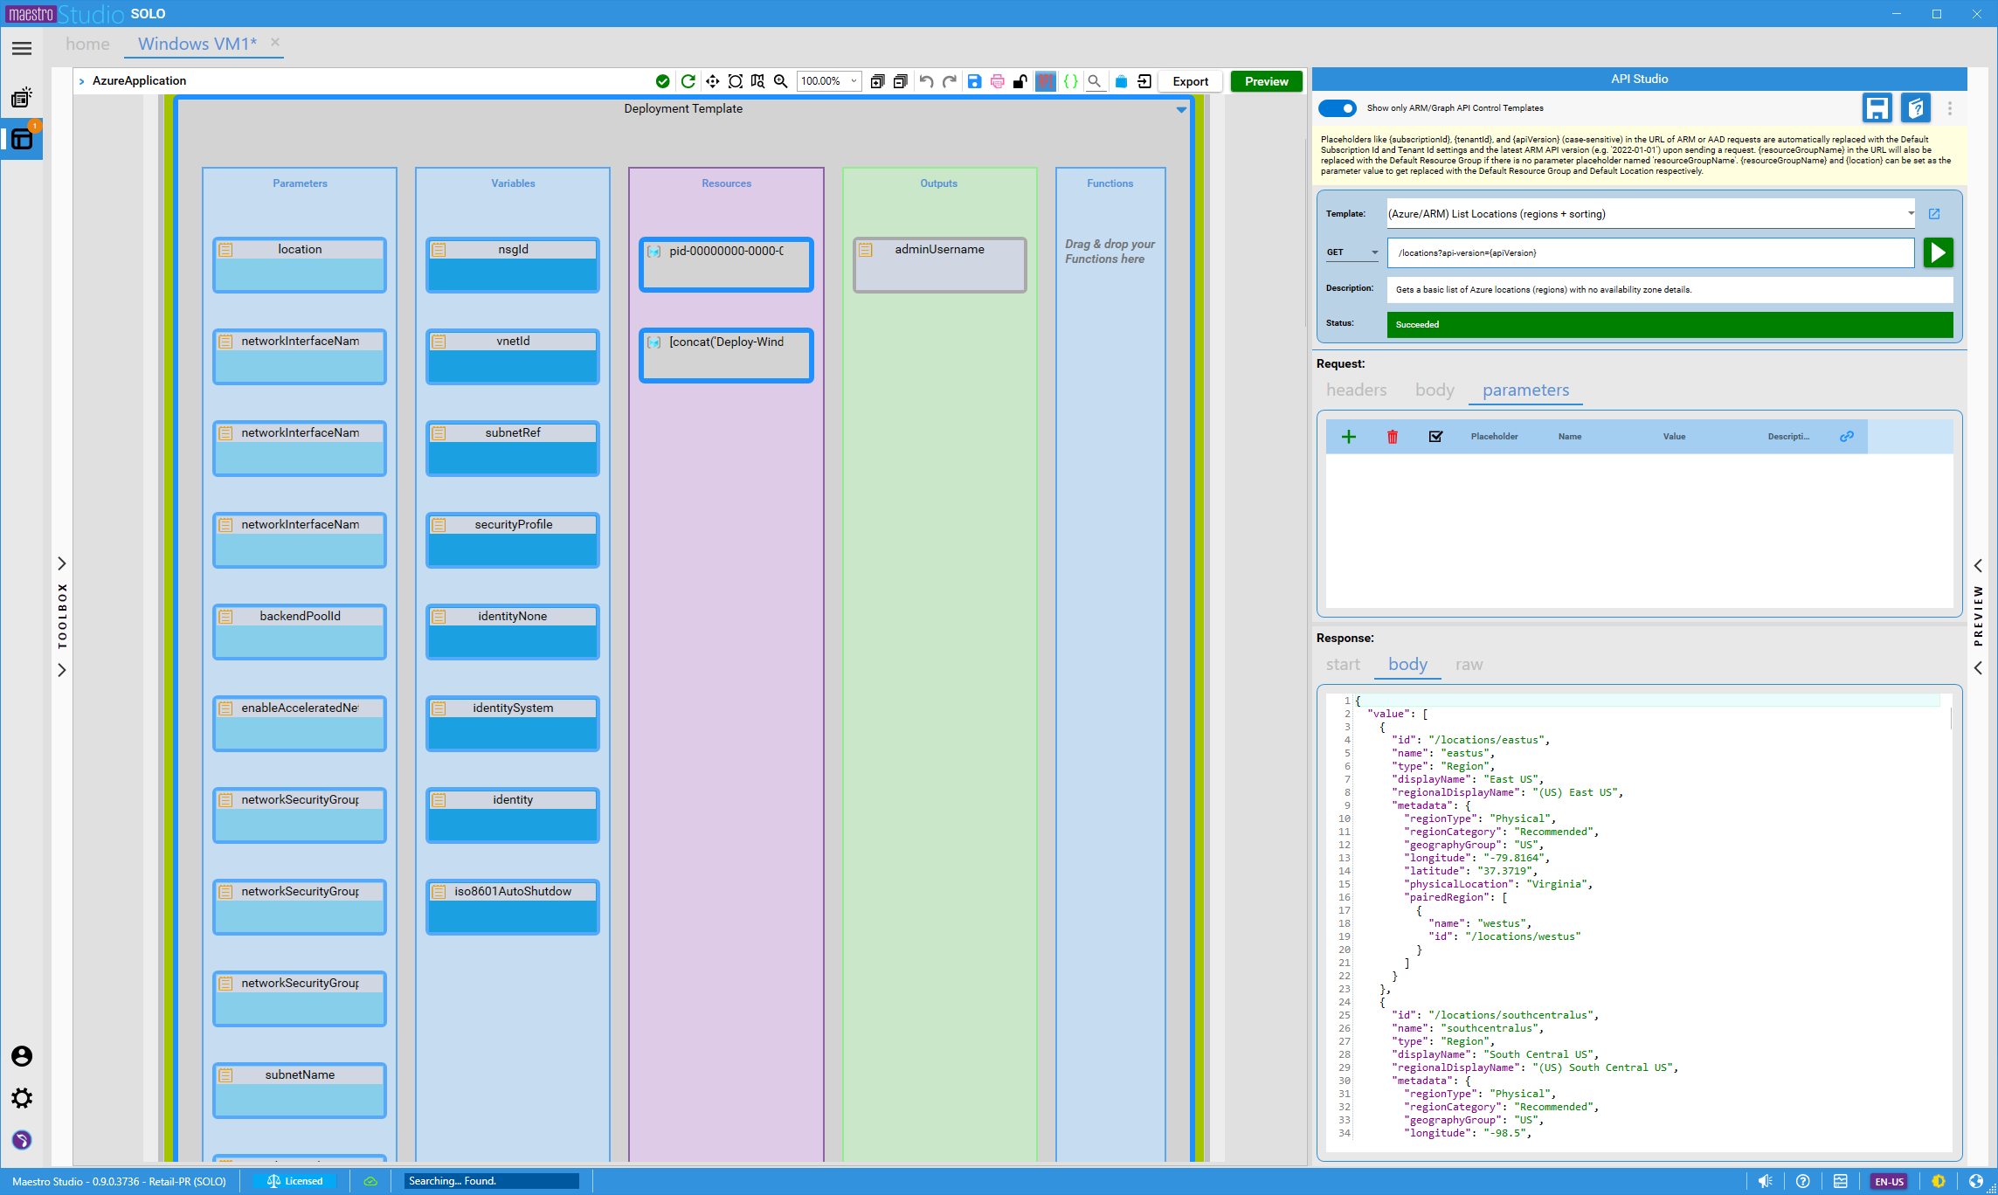Click the Export button
Viewport: 1998px width, 1195px height.
coord(1190,81)
